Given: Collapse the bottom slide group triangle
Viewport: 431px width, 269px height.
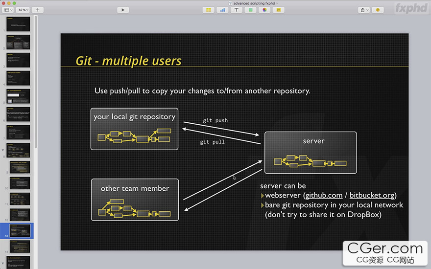Looking at the screenshot, I should [3, 263].
